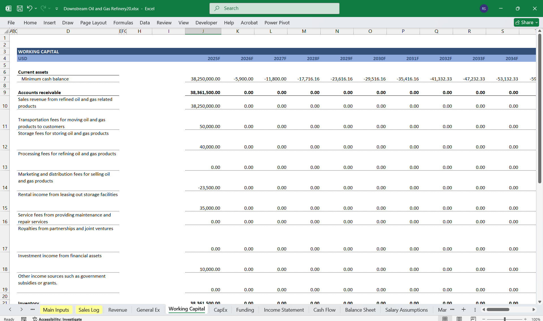Click the zoom out minus button

pos(484,319)
